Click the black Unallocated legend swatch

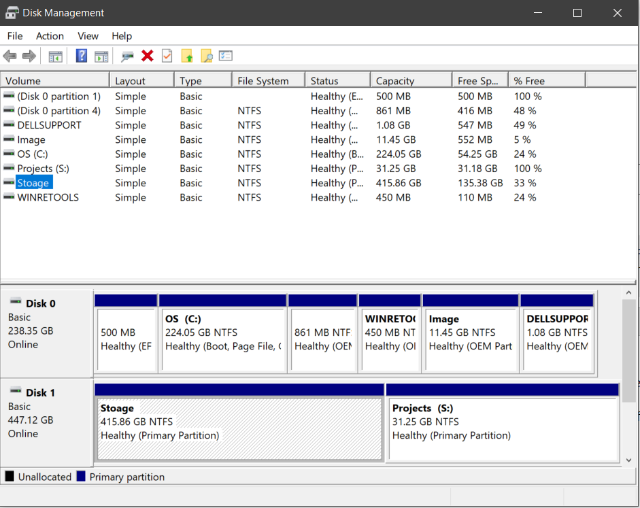coord(10,476)
